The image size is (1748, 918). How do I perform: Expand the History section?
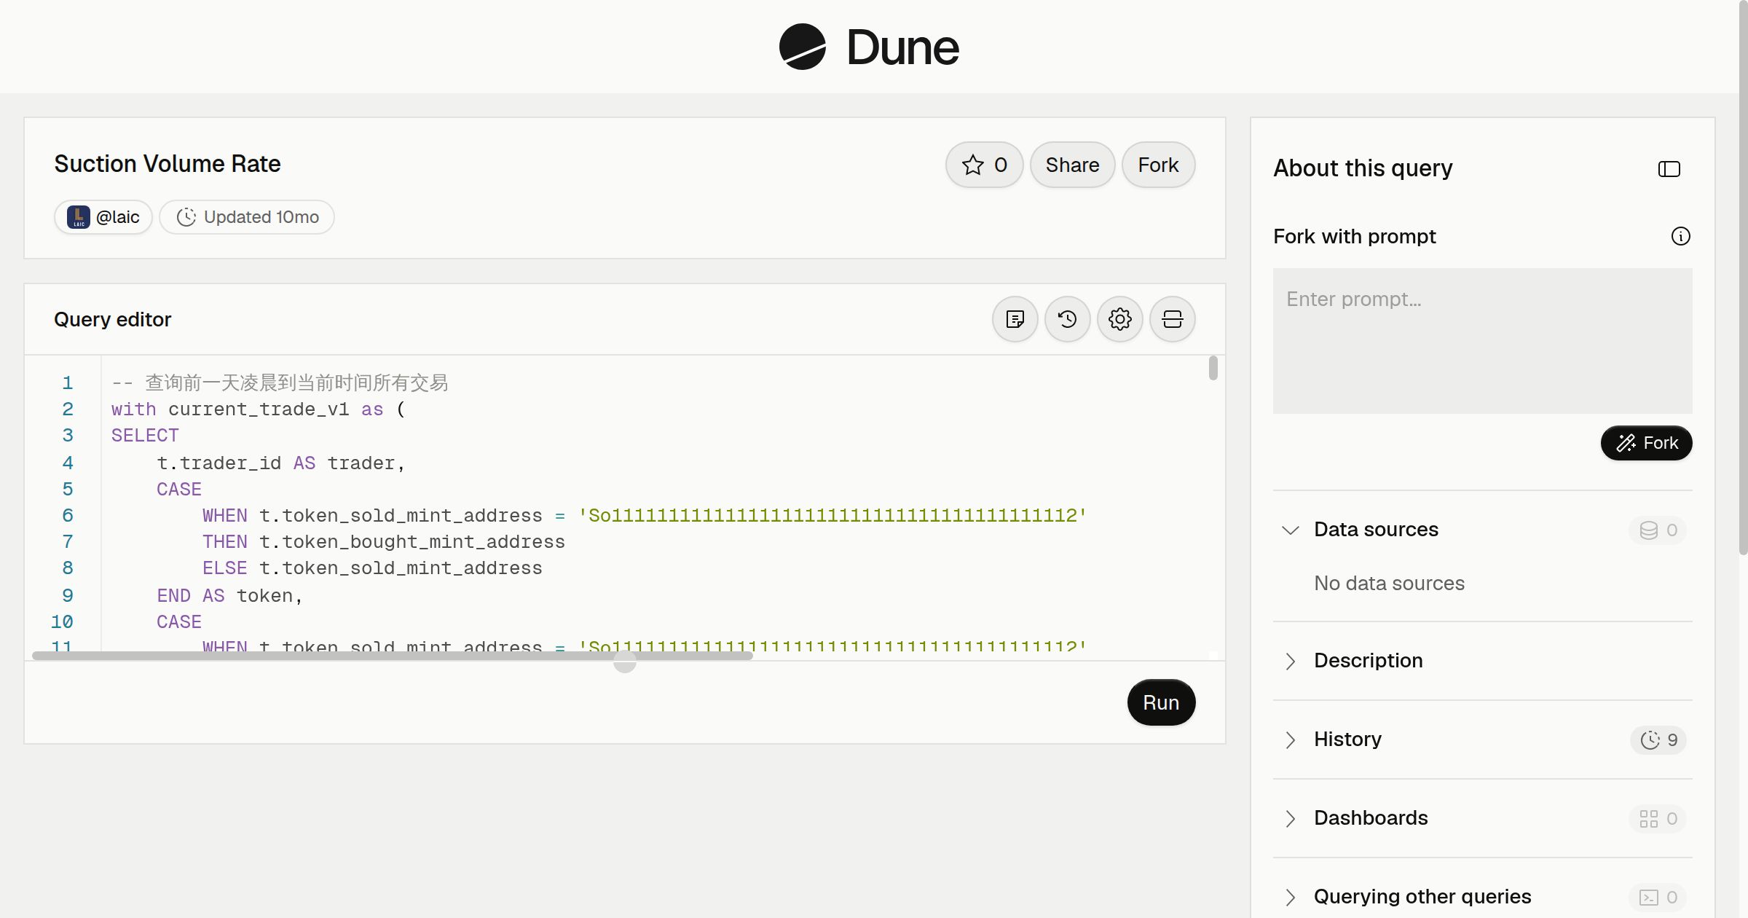pos(1291,739)
